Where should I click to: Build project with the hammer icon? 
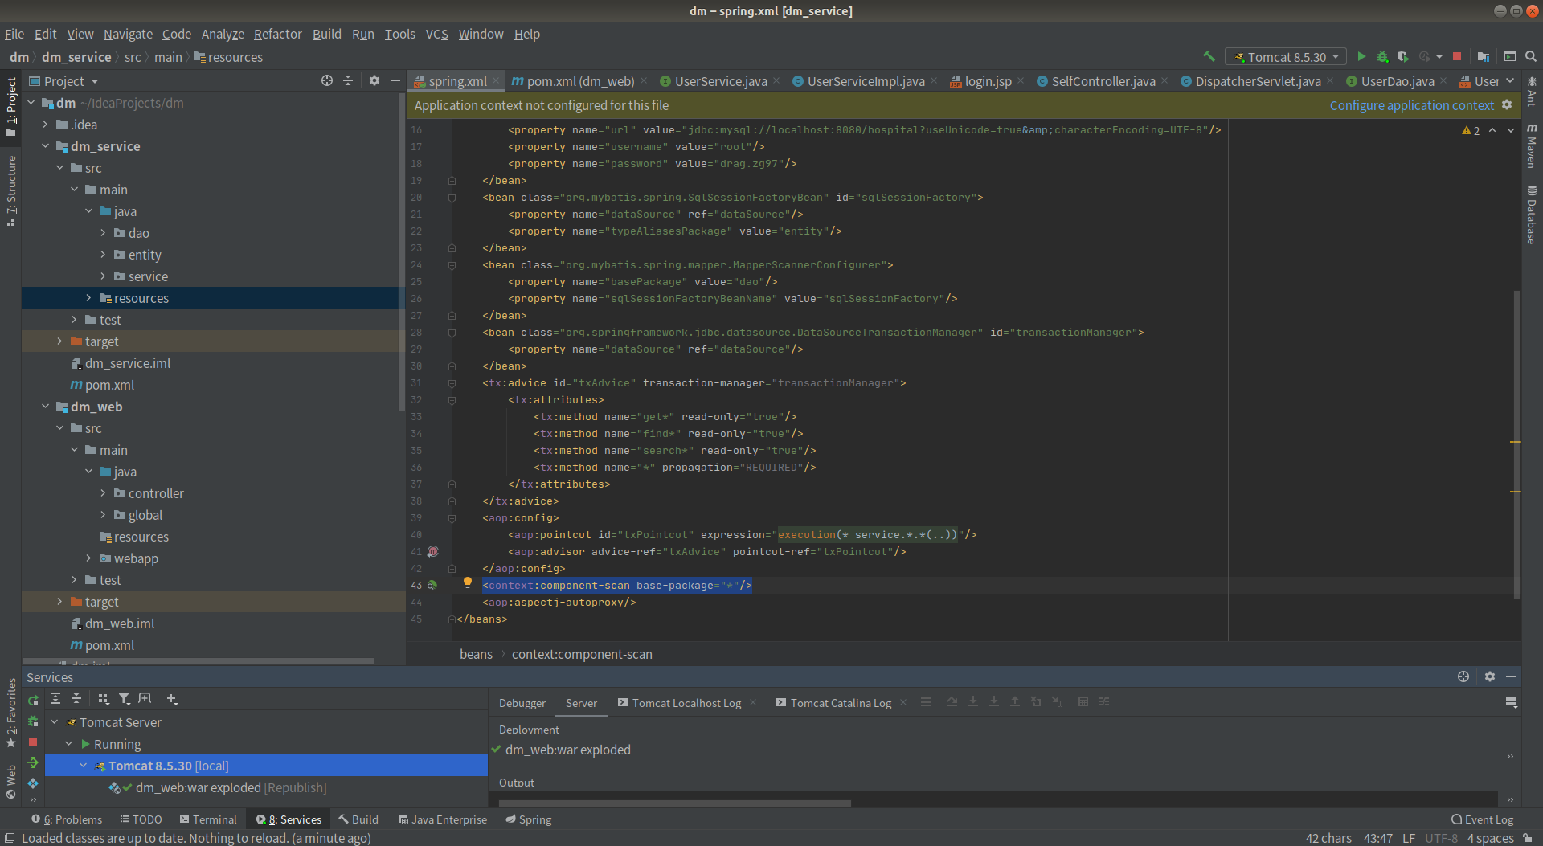click(x=1209, y=56)
